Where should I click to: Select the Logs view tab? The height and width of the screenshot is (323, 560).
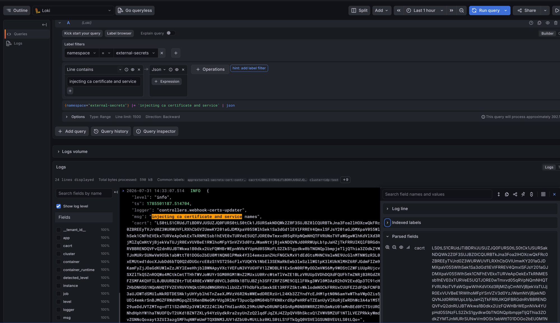click(x=549, y=167)
